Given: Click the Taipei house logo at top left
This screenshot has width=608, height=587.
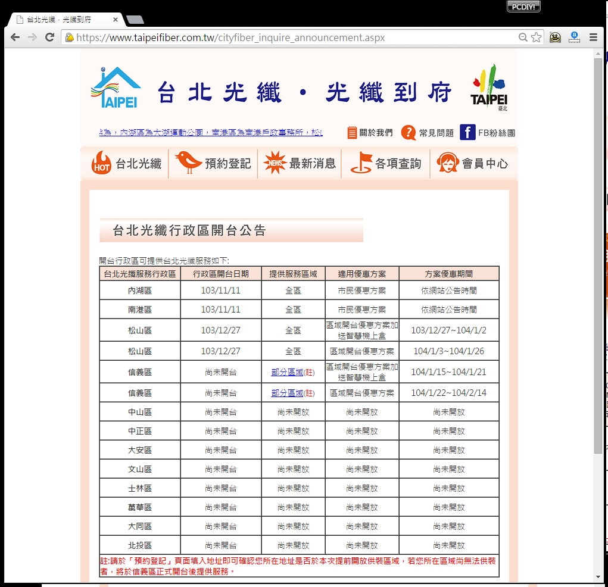Looking at the screenshot, I should click(115, 88).
